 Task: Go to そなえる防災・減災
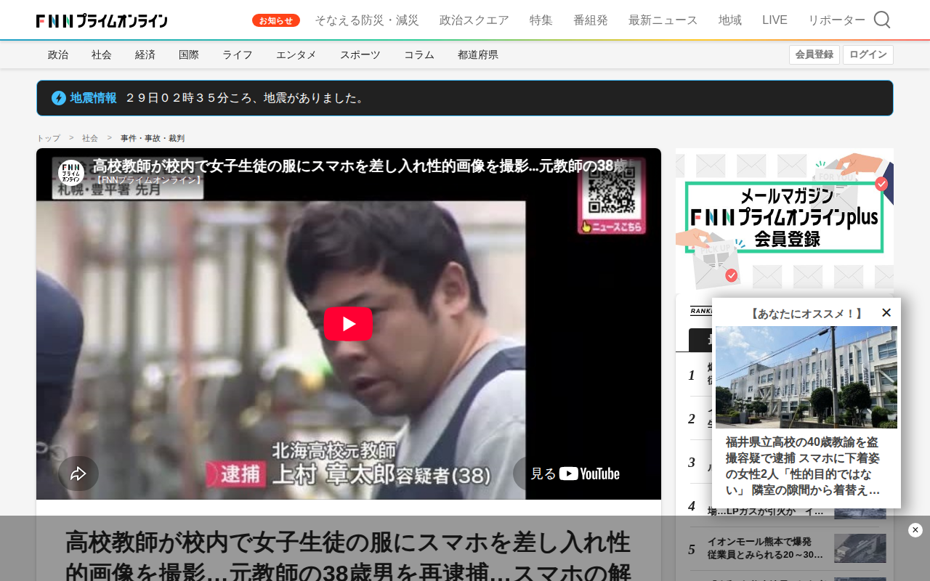[x=367, y=20]
